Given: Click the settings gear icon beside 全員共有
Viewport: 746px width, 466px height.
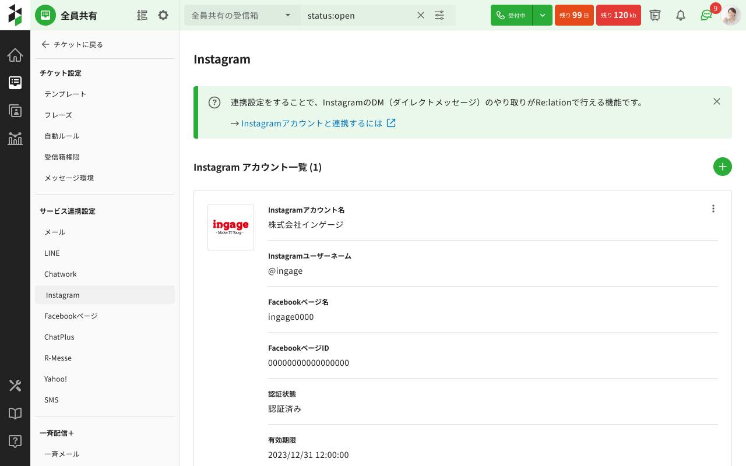Looking at the screenshot, I should point(163,15).
